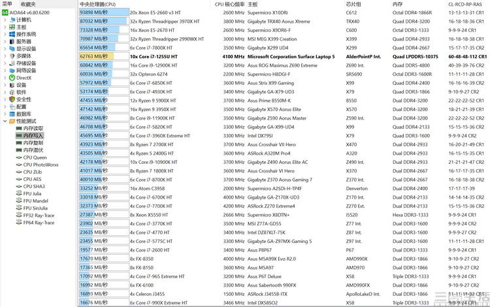Select the 计算机 computer icon

[12, 20]
